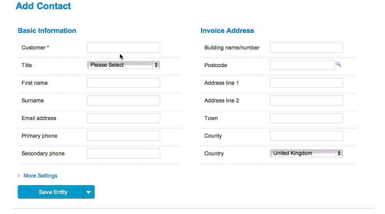Focus the Building name/number field

click(306, 48)
